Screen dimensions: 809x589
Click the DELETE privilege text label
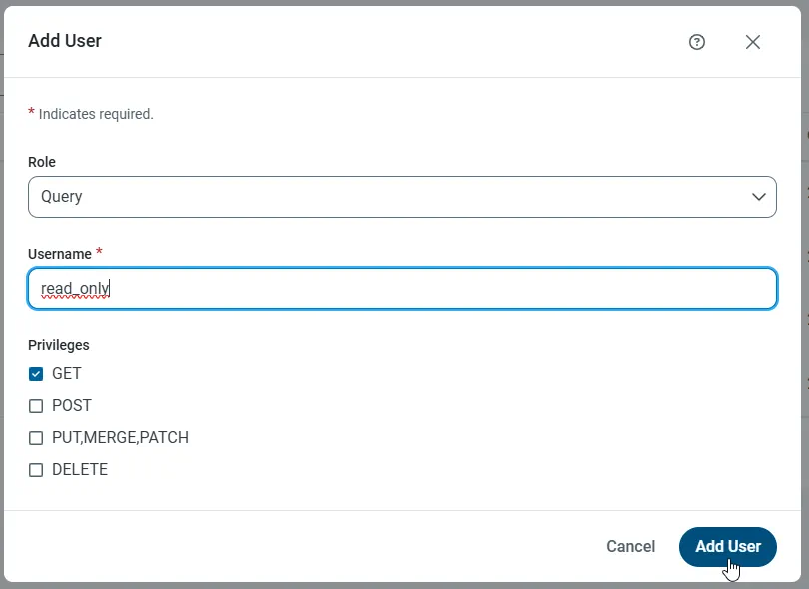(x=80, y=470)
